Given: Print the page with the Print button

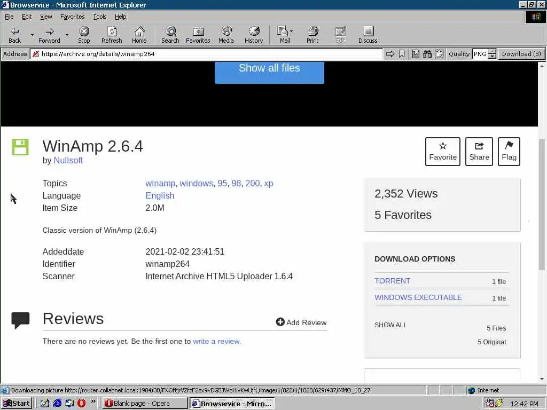Looking at the screenshot, I should point(312,35).
